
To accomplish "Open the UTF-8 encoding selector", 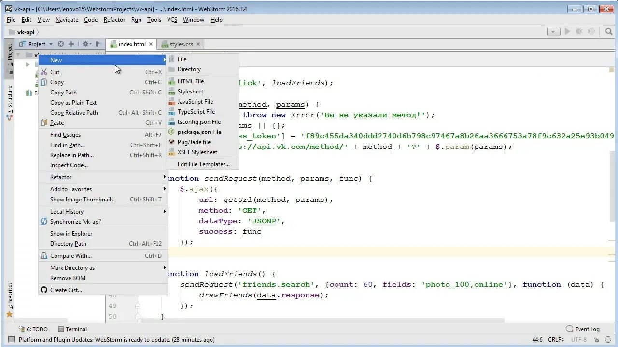I will pos(580,340).
